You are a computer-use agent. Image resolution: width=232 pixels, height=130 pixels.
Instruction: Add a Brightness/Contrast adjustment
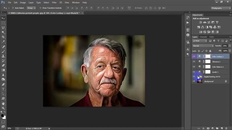click(x=200, y=22)
